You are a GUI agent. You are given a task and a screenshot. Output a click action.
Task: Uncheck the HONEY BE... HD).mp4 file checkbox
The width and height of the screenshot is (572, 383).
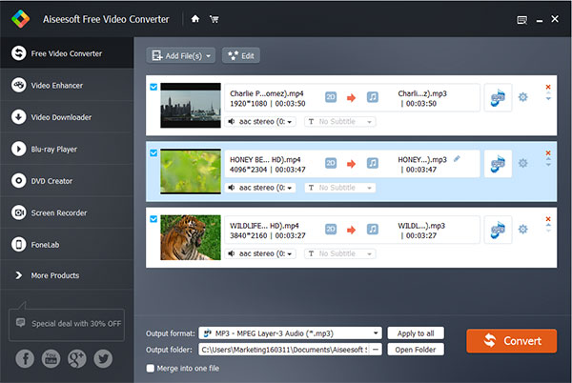pyautogui.click(x=153, y=153)
